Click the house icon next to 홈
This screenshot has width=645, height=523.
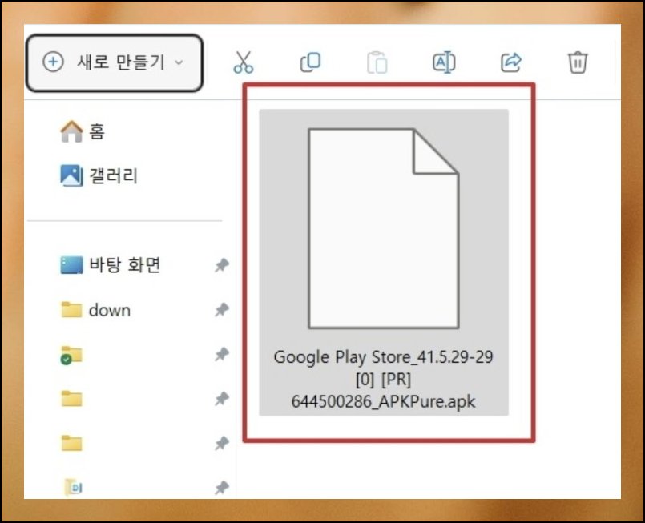(x=71, y=131)
